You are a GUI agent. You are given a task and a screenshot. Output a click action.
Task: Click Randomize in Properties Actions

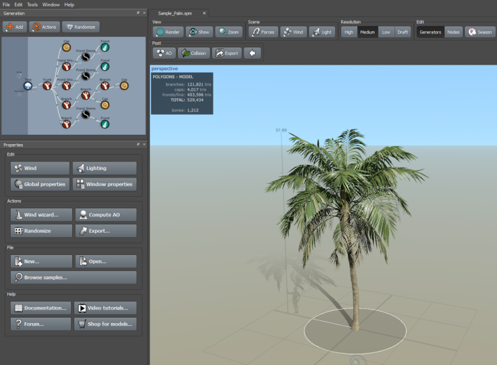coord(41,231)
